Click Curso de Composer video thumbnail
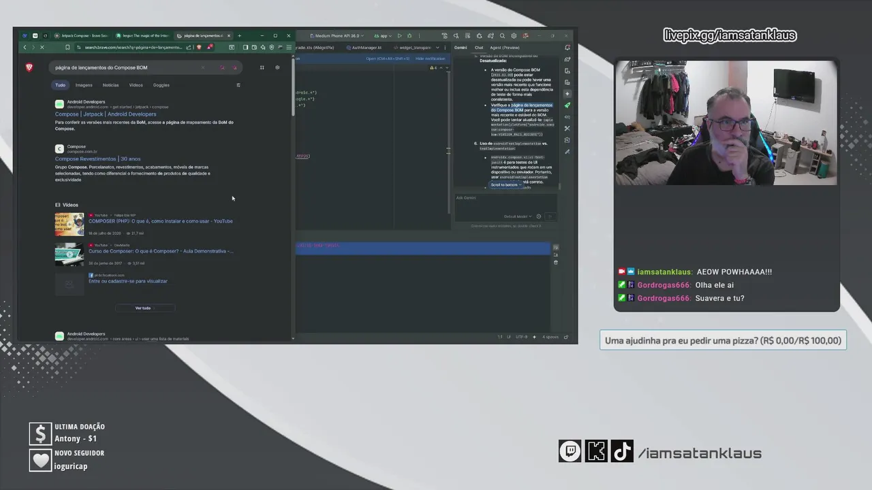Screen dimensions: 872x490 point(69,255)
